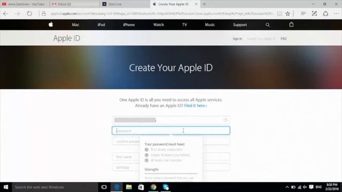Click the ENG language indicator
The width and height of the screenshot is (342, 192).
(x=318, y=187)
